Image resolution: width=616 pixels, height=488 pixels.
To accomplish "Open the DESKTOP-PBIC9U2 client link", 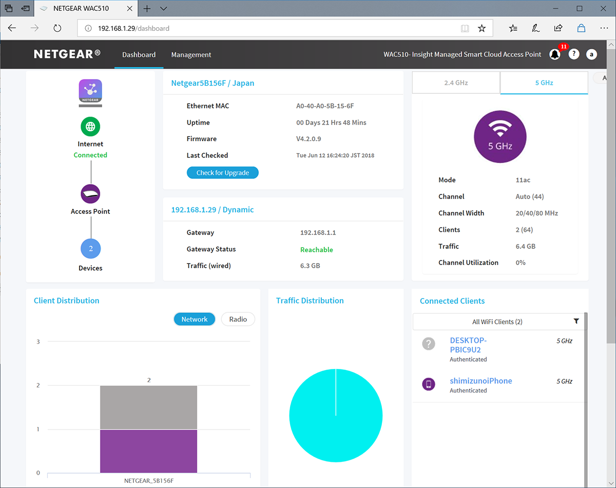I will (468, 345).
